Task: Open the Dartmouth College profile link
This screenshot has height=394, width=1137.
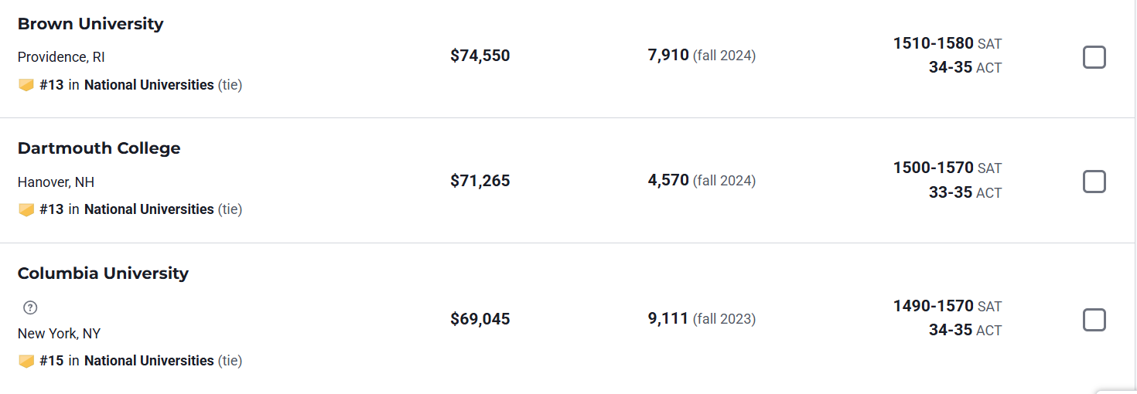Action: (x=99, y=148)
